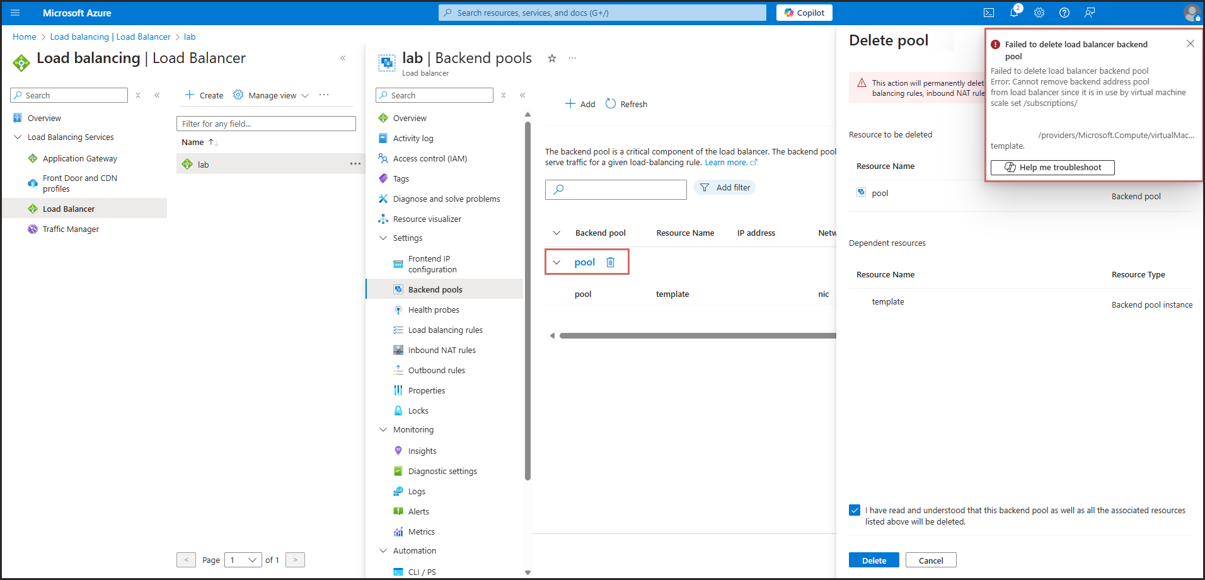Open Cloud Shell from the top bar

pos(989,13)
